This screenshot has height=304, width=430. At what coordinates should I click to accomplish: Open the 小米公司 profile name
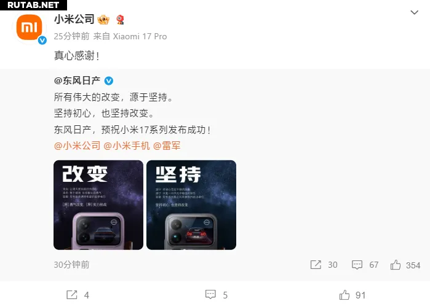click(74, 20)
